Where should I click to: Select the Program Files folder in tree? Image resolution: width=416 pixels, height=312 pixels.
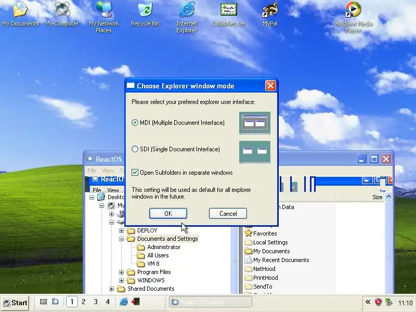pos(149,272)
